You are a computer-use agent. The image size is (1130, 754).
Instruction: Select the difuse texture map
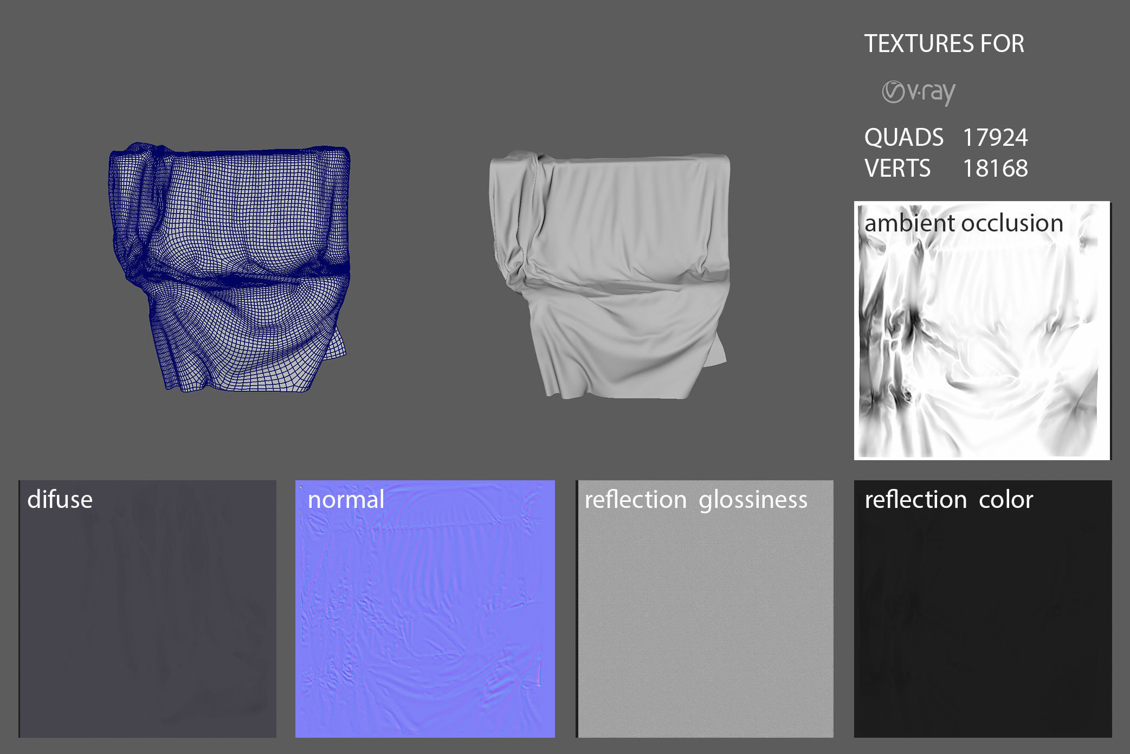click(147, 609)
